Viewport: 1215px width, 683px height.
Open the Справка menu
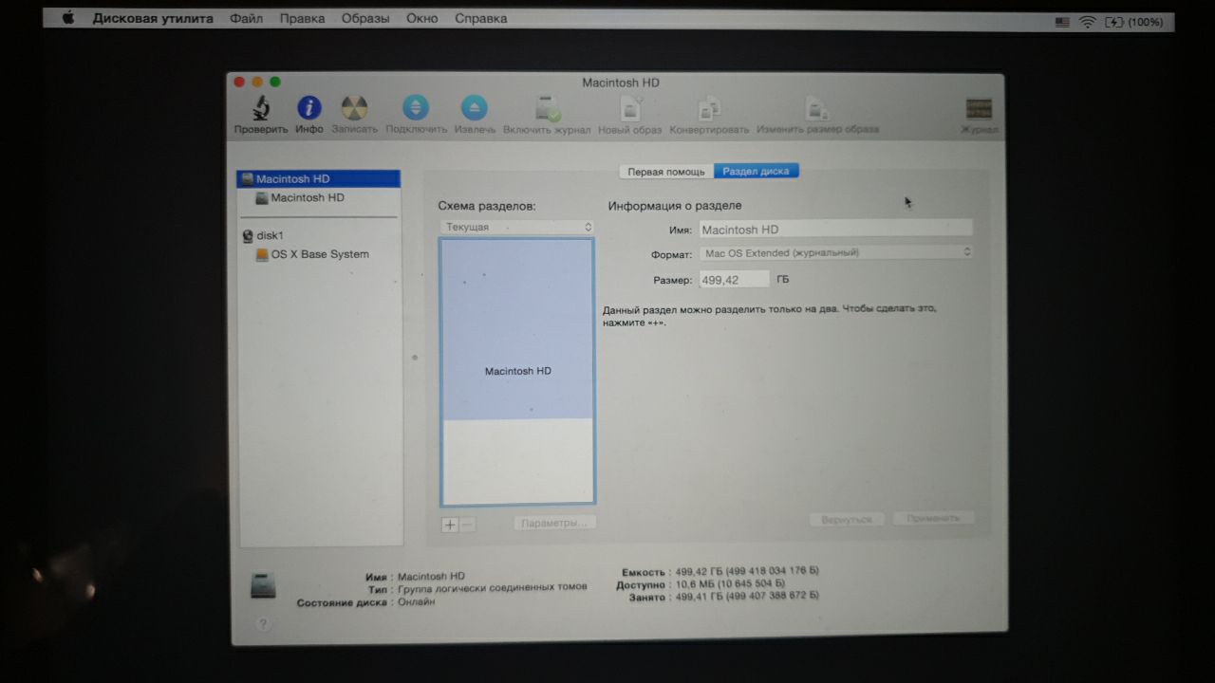(x=480, y=19)
